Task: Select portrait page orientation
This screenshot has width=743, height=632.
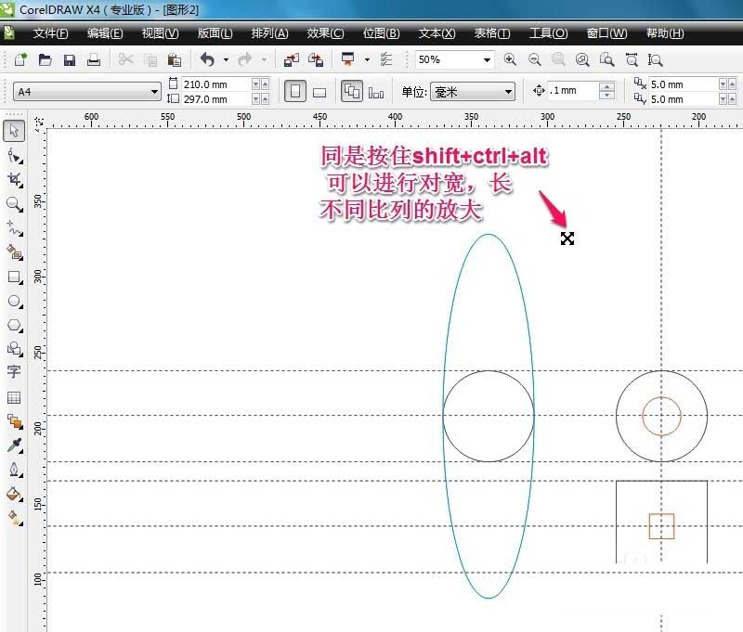Action: 293,90
